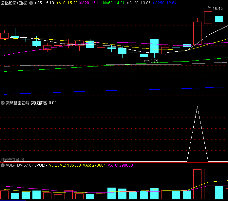
Task: Click the 13.75 low price marker
Action: pyautogui.click(x=153, y=61)
